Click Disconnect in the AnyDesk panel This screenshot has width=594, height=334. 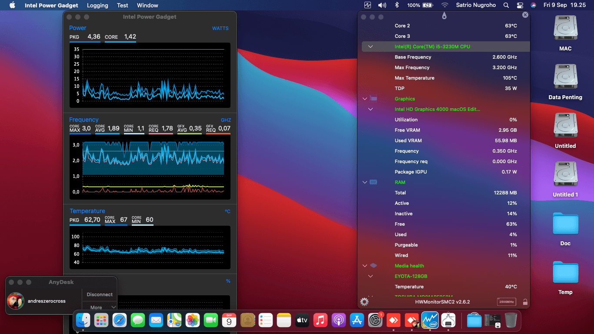click(x=100, y=294)
